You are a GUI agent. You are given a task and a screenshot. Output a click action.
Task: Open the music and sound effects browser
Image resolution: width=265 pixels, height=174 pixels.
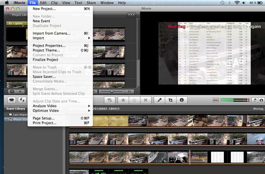(255, 100)
